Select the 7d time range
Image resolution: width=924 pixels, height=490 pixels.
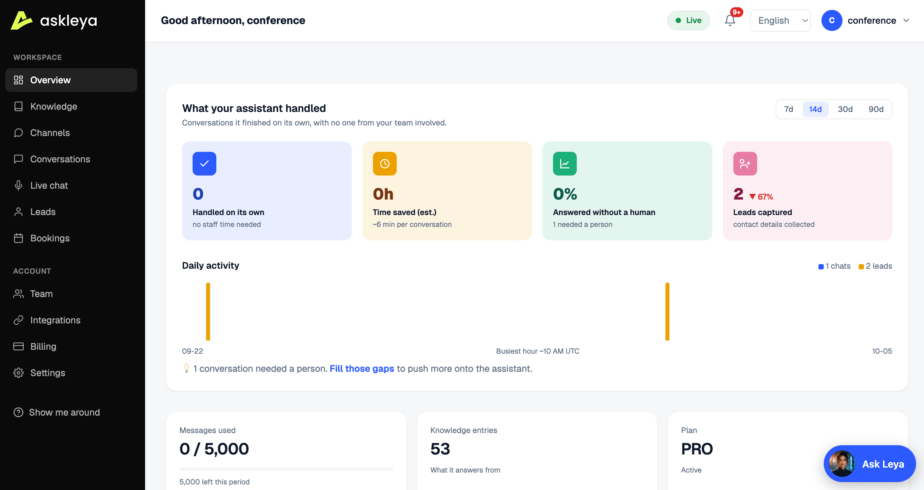coord(788,109)
